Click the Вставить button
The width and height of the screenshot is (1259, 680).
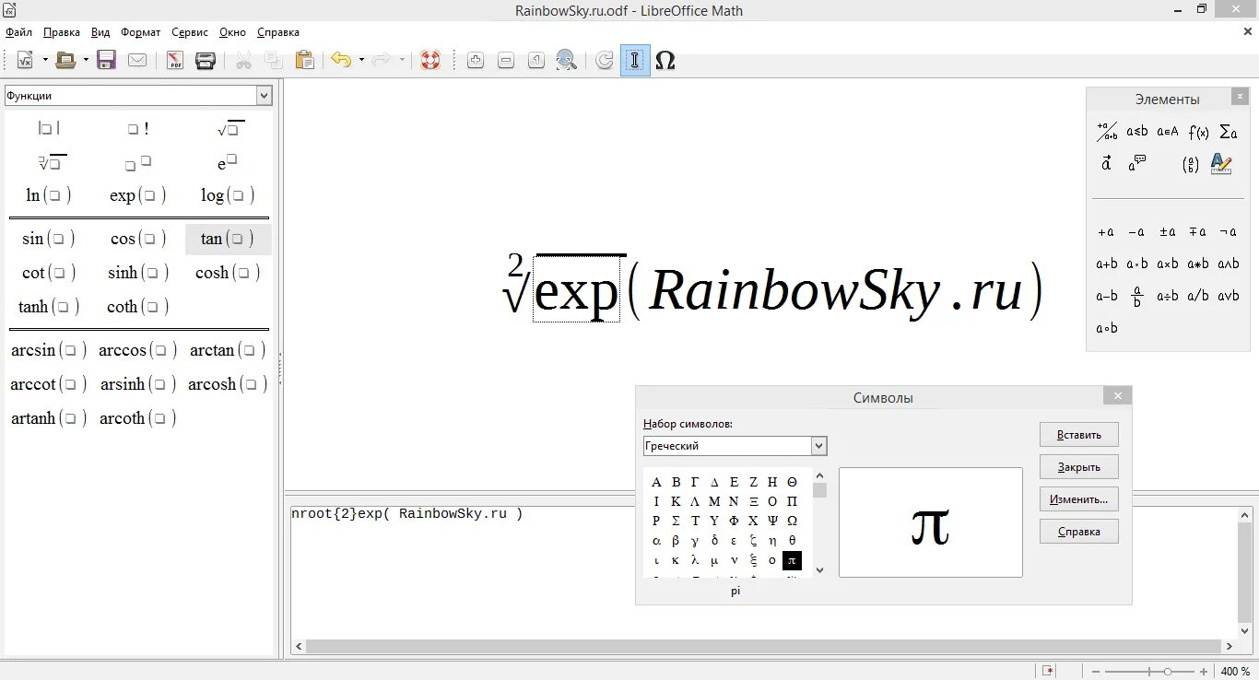[x=1079, y=435]
